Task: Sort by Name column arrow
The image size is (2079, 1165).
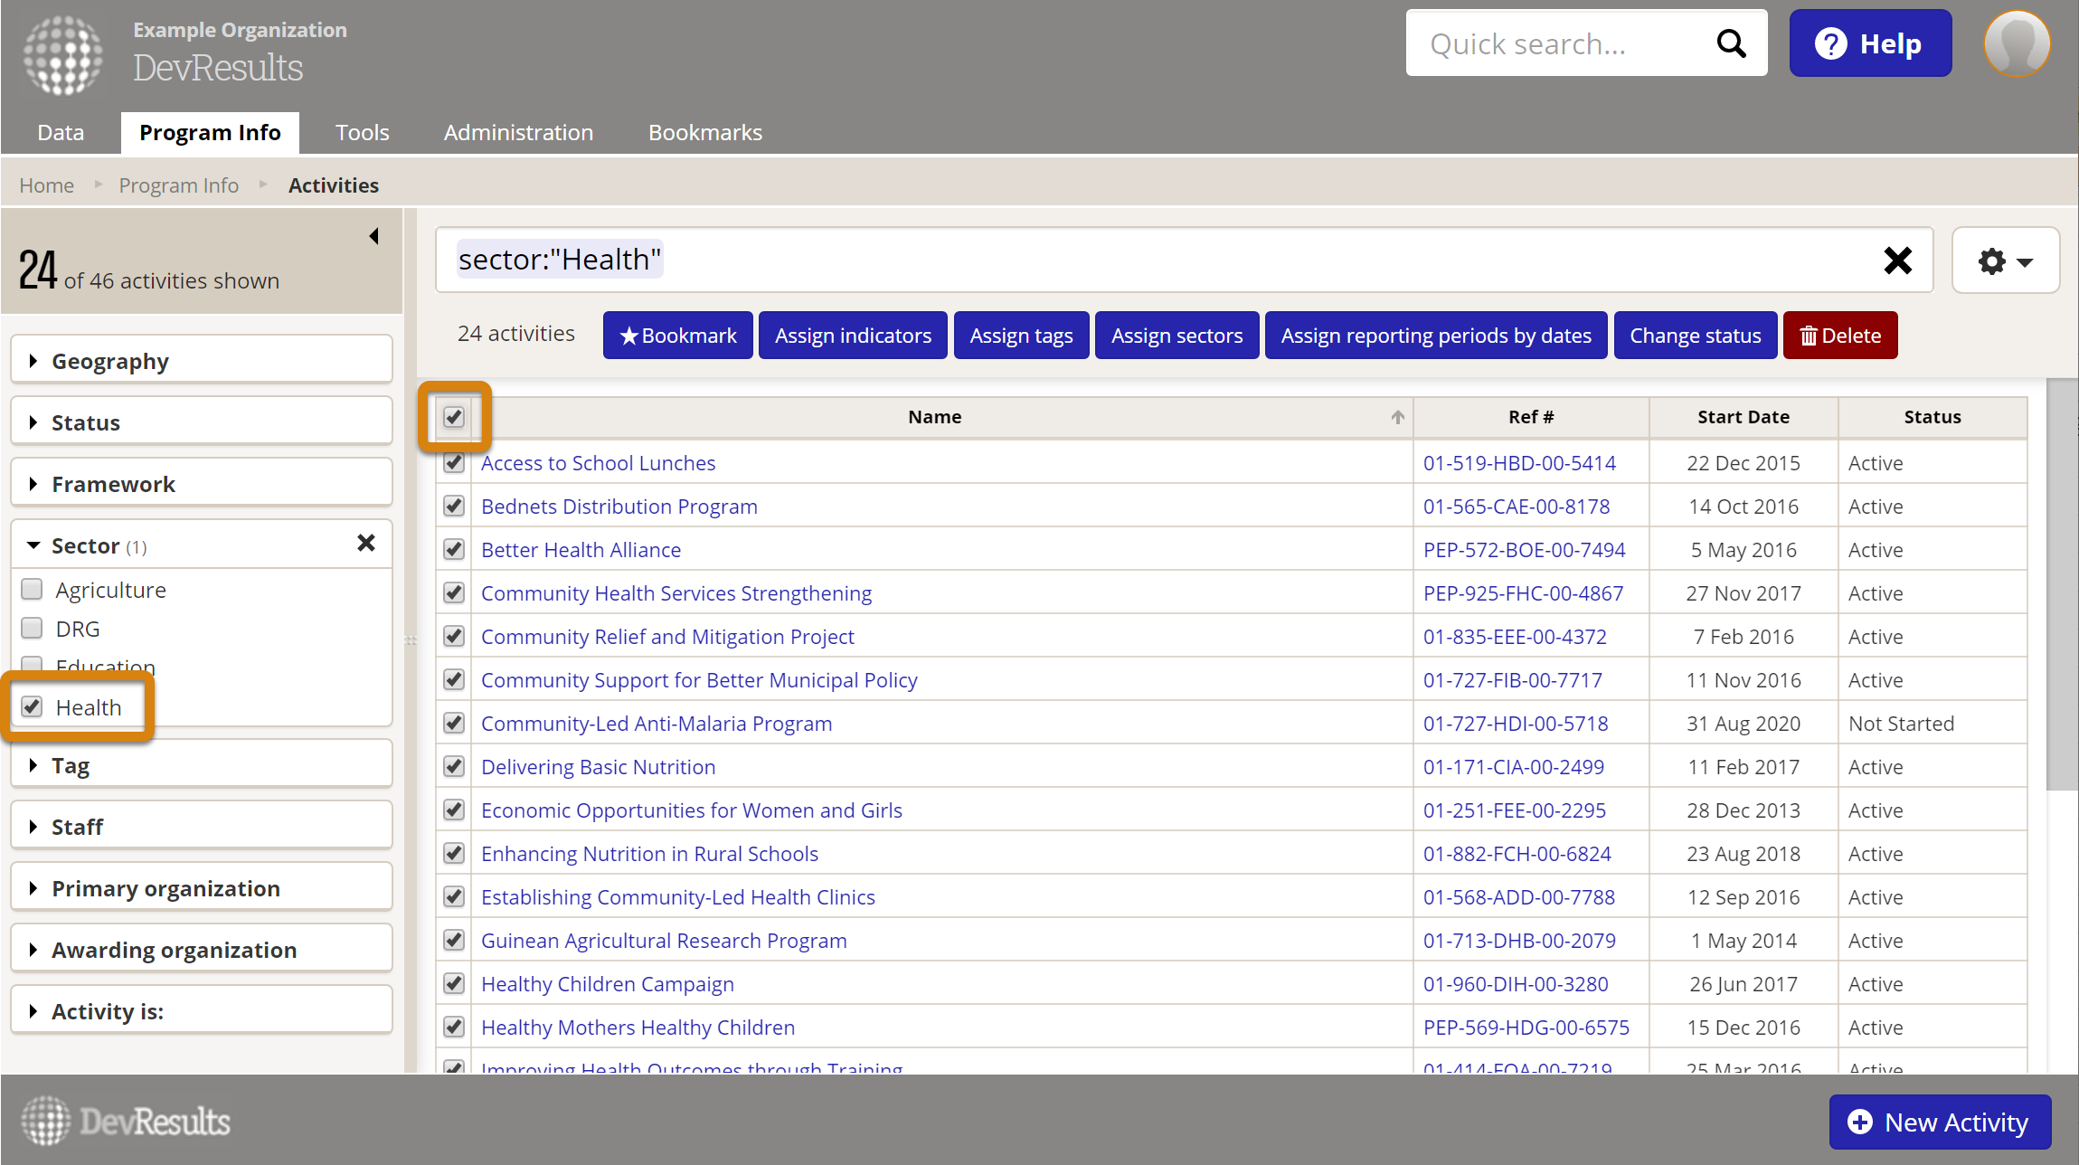Action: pos(1397,417)
